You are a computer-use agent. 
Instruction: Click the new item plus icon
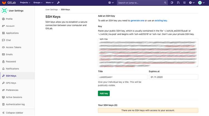click(x=110, y=2)
